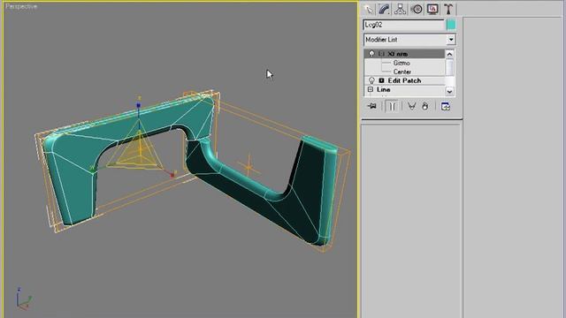This screenshot has height=318, width=566.
Task: Toggle the XForm modifier light bulb
Action: (371, 54)
